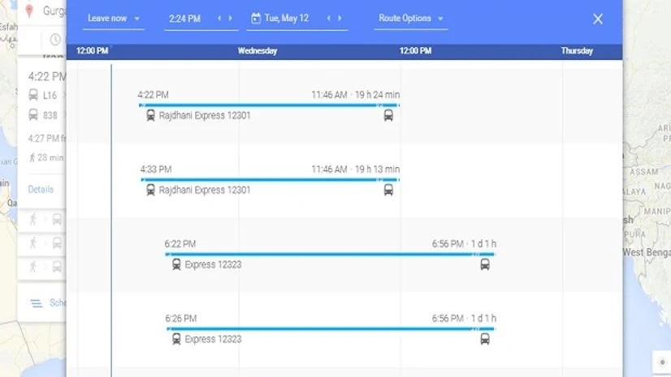Step to the later departure time arrow
This screenshot has width=671, height=377.
tap(231, 18)
